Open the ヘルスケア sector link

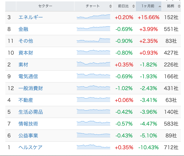[31, 148]
